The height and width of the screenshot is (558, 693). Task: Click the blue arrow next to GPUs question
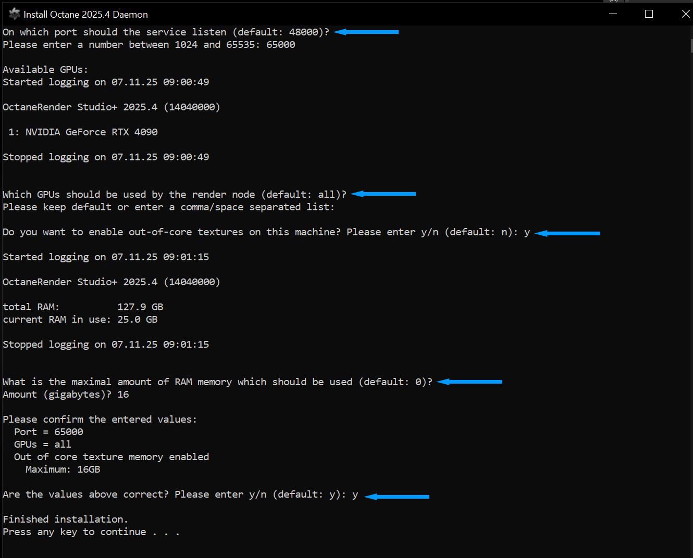pos(383,194)
